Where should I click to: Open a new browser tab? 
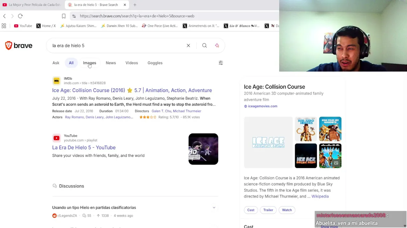point(135,5)
